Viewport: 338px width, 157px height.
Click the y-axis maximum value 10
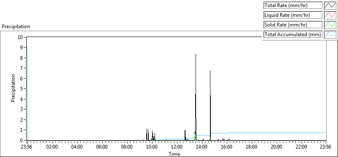point(20,37)
